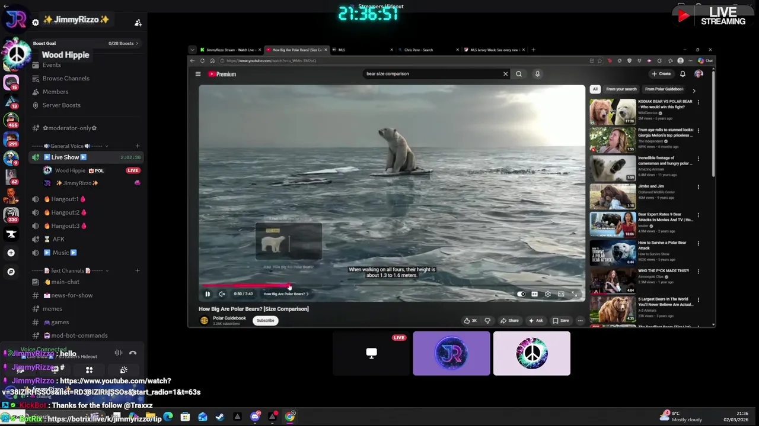
Task: Select From your search chip
Action: click(x=621, y=89)
